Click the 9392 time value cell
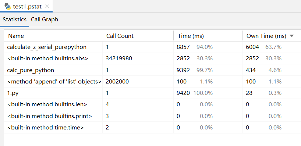This screenshot has width=301, height=146. [x=208, y=70]
